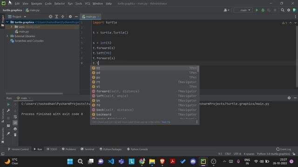298x167 pixels.
Task: Click completion list vertical scrollbar
Action: (198, 69)
